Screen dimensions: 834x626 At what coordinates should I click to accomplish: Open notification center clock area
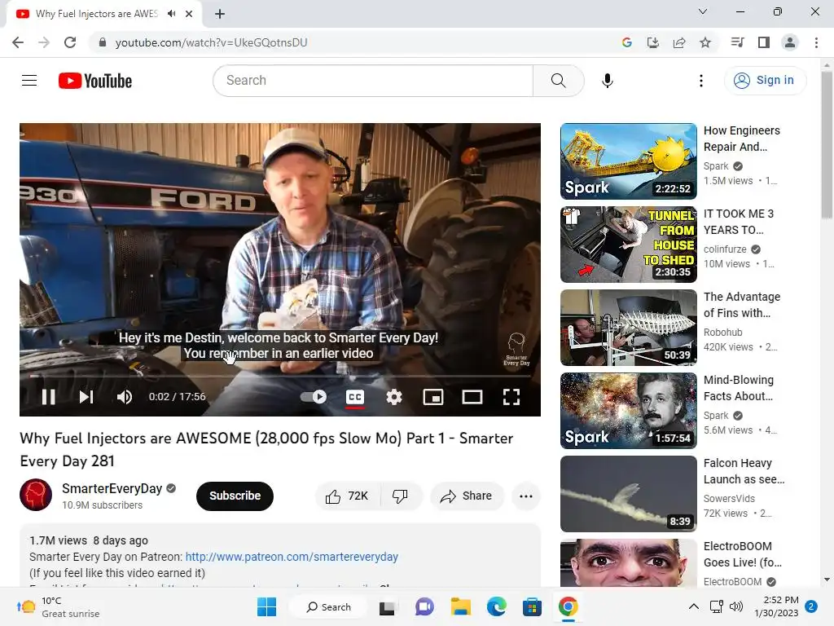[x=776, y=606]
